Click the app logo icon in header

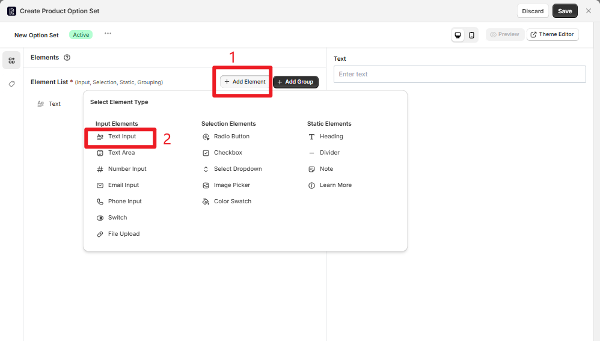click(x=11, y=11)
